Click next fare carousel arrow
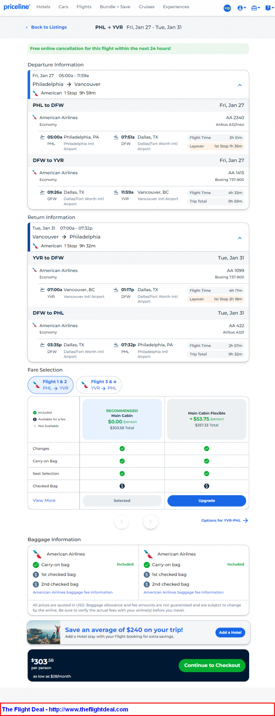Viewport: 275px width, 716px height. tap(151, 521)
